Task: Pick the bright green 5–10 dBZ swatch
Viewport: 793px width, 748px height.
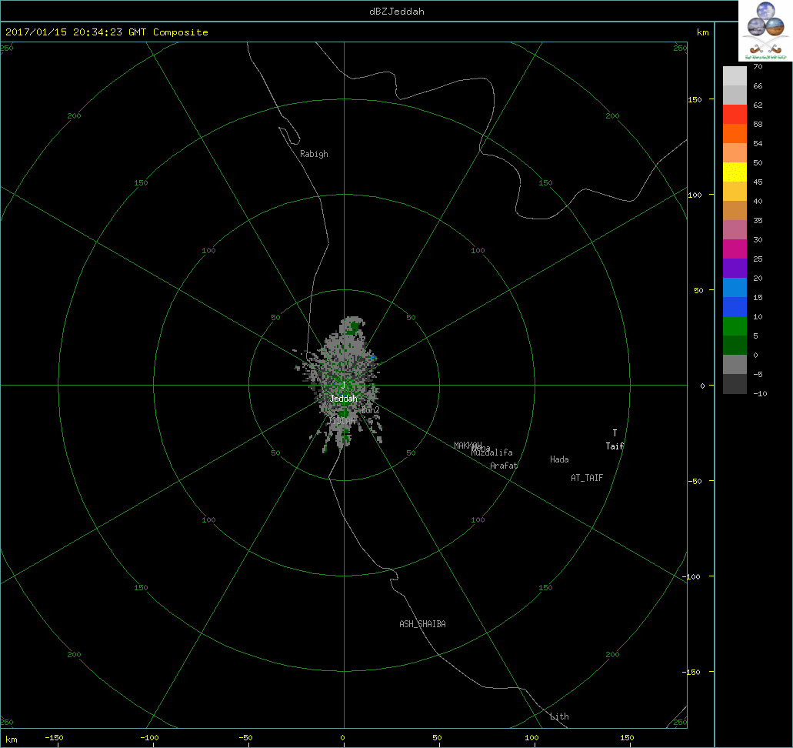Action: [735, 326]
